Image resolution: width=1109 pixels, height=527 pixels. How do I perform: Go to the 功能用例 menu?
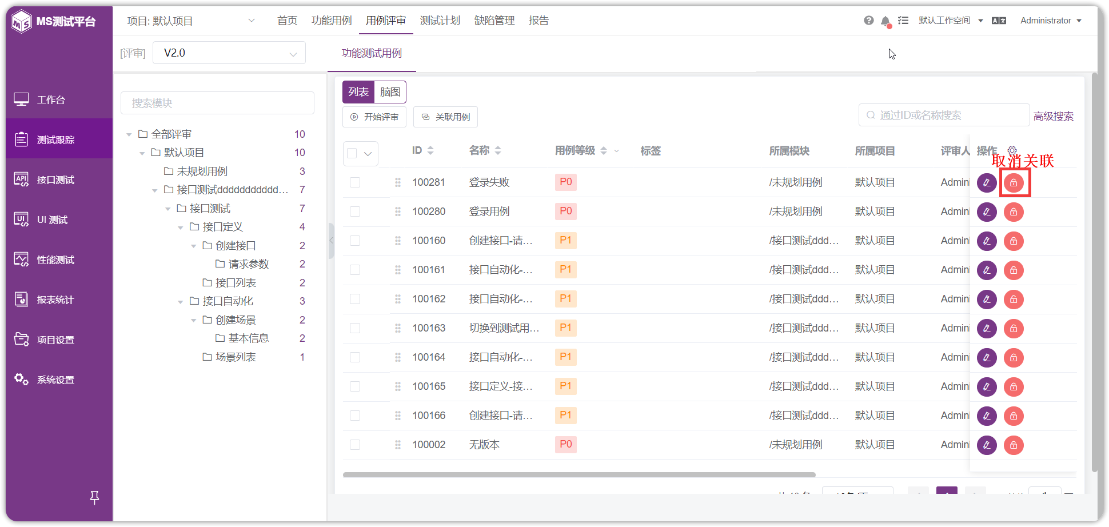[x=332, y=21]
